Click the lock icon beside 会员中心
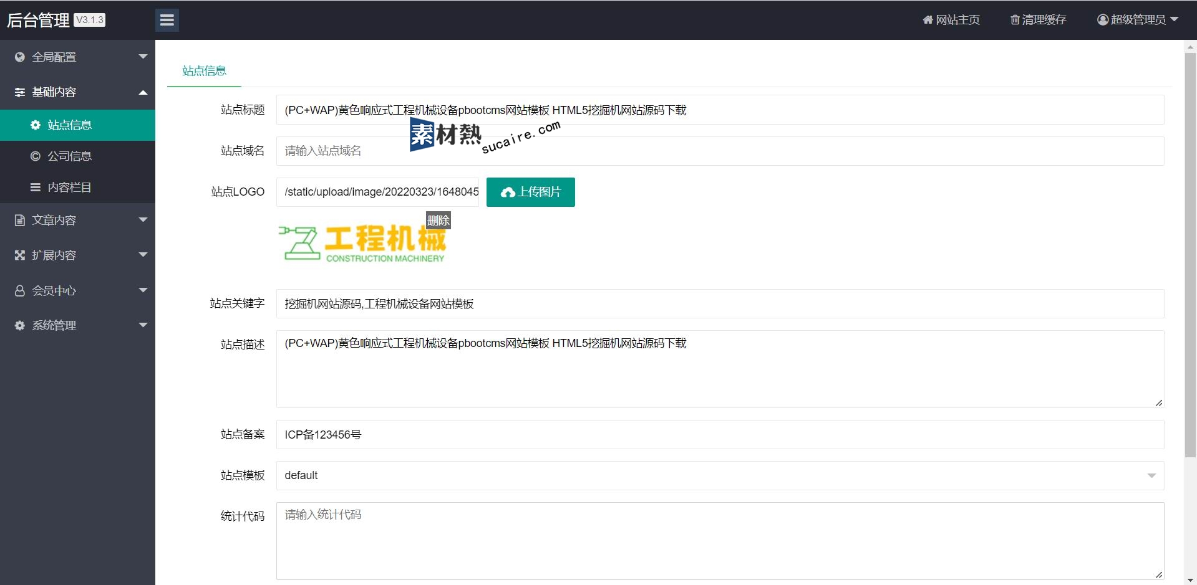 pyautogui.click(x=20, y=291)
